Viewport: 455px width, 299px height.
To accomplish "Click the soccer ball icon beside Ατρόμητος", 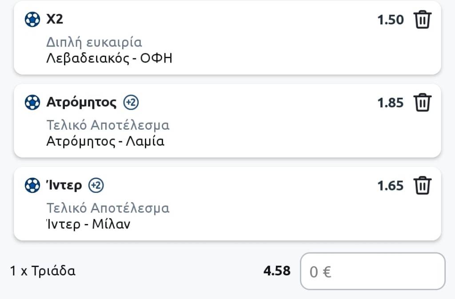I will 32,103.
